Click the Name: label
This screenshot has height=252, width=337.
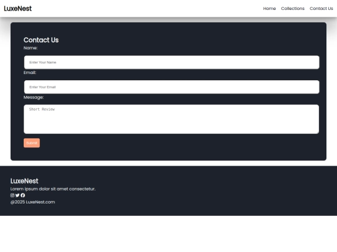[31, 48]
